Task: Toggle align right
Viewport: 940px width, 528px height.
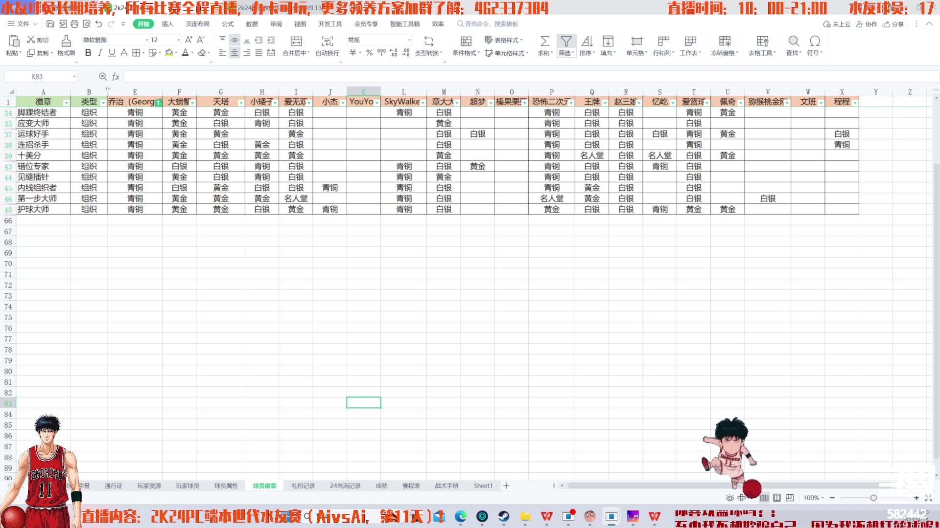Action: pyautogui.click(x=247, y=53)
